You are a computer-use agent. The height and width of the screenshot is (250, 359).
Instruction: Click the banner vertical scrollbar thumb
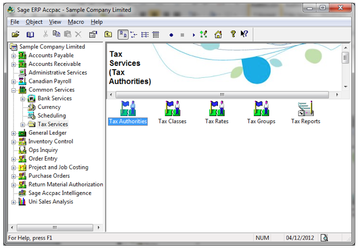(345, 58)
